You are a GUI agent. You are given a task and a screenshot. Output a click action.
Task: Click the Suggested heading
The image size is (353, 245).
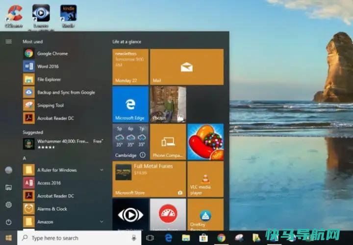click(33, 132)
